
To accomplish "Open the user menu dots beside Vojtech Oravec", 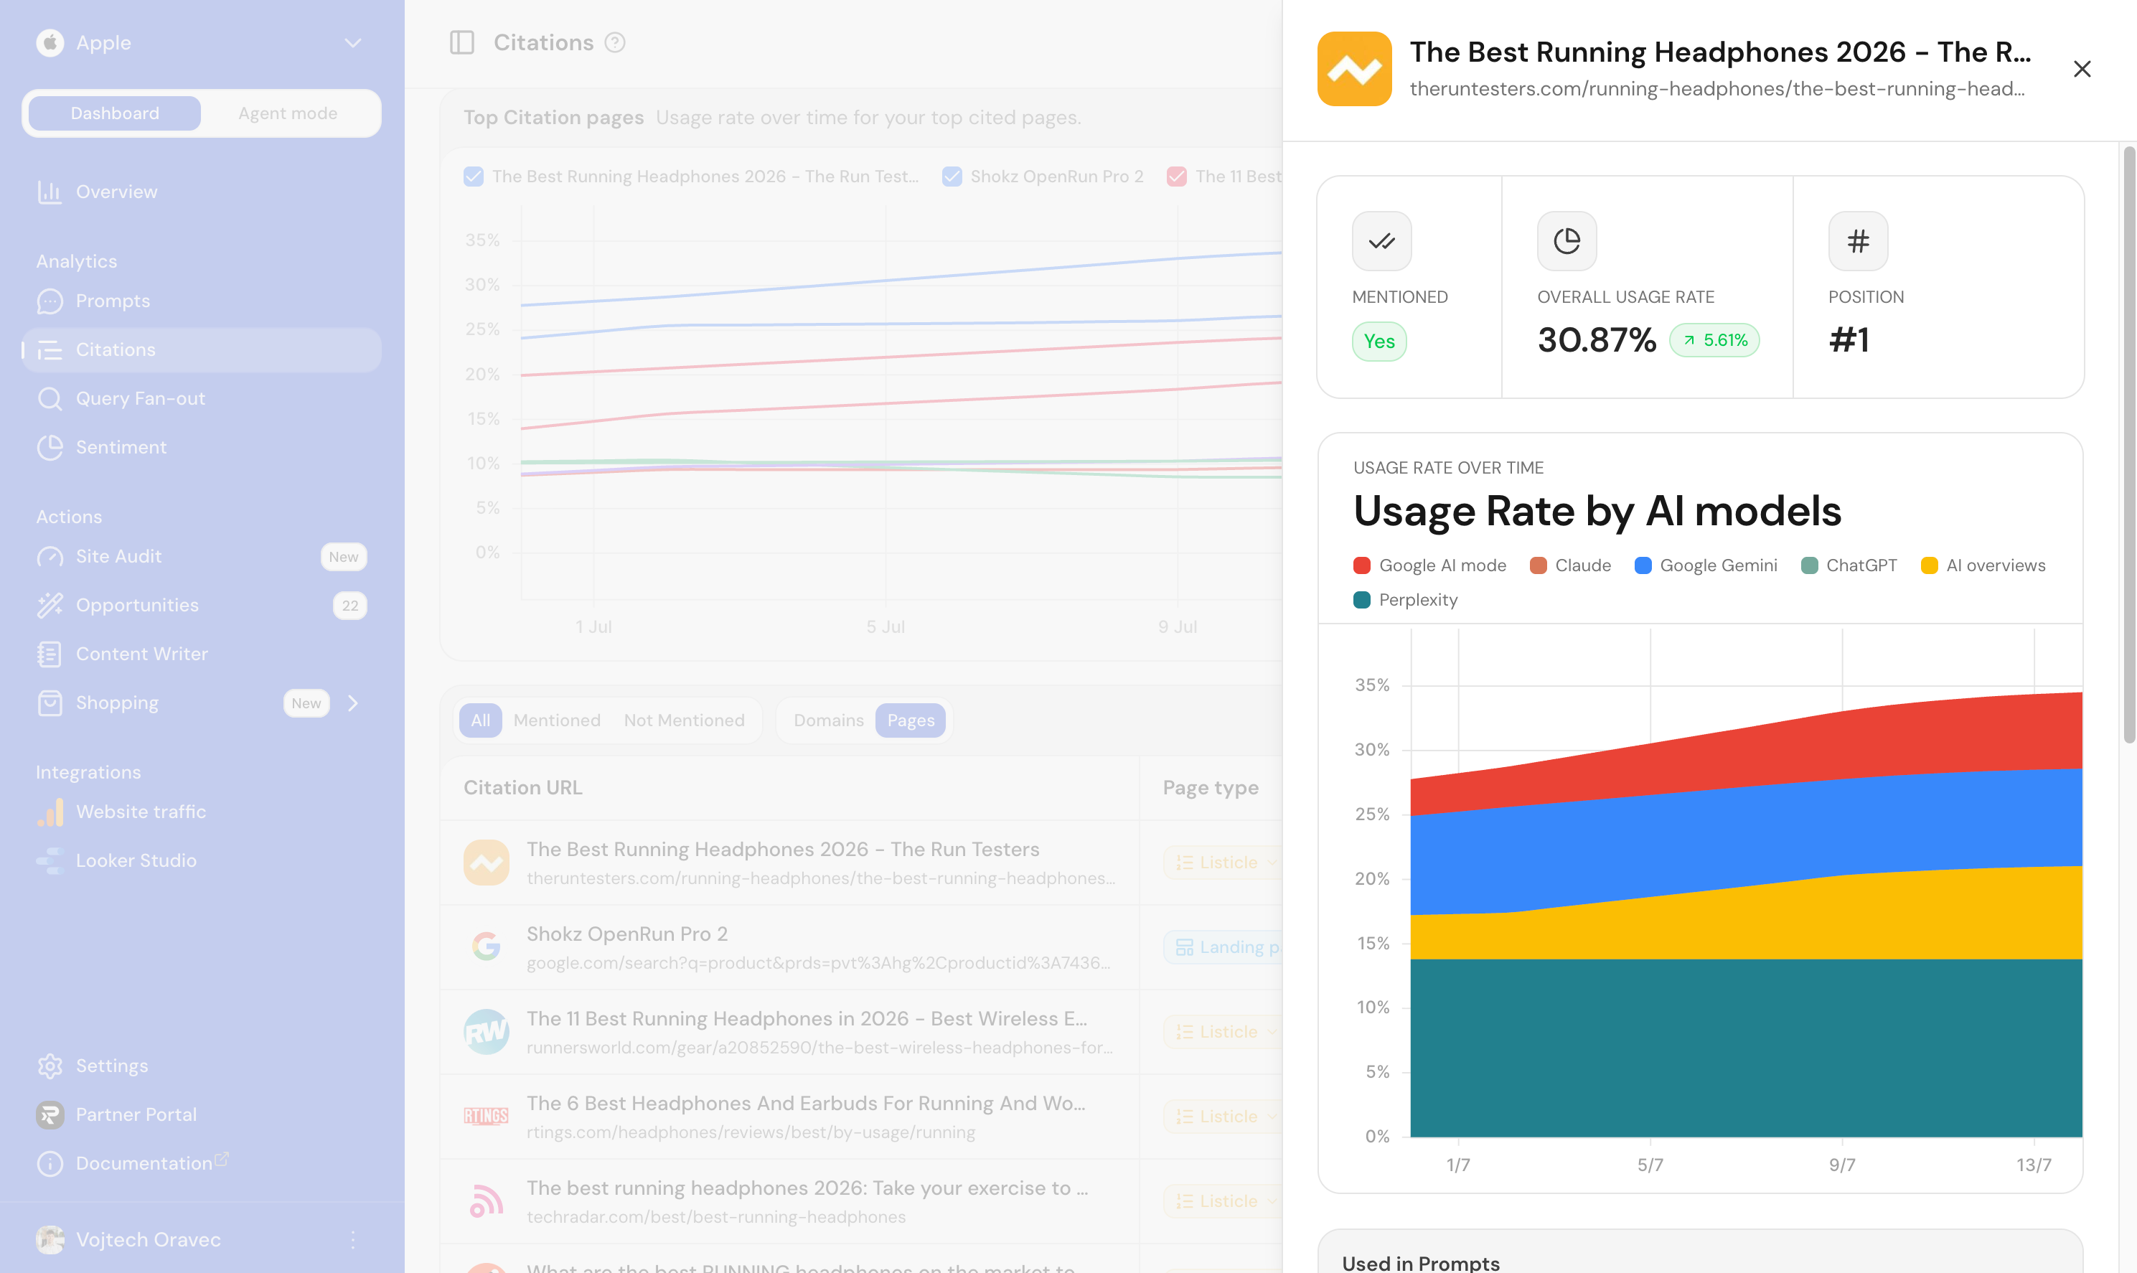I will pos(352,1239).
